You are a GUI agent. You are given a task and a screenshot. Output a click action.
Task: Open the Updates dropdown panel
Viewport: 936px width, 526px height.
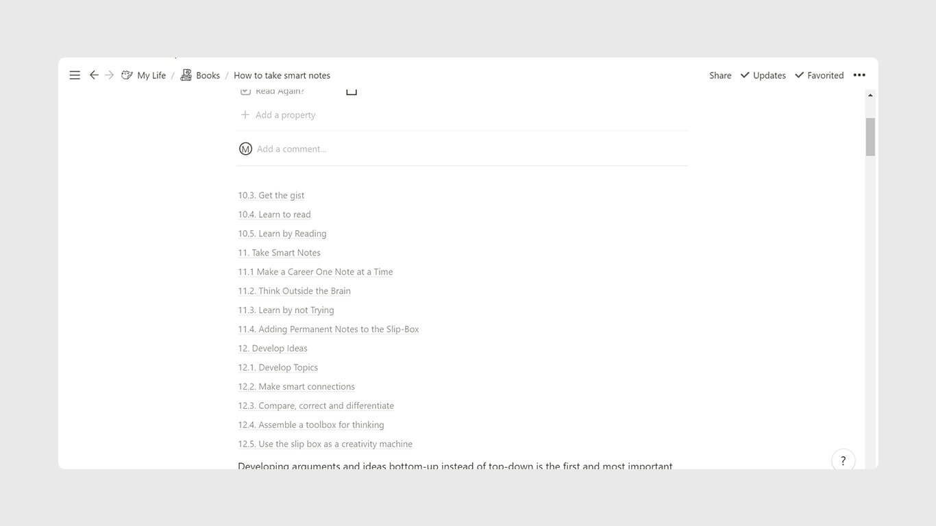[x=763, y=75]
